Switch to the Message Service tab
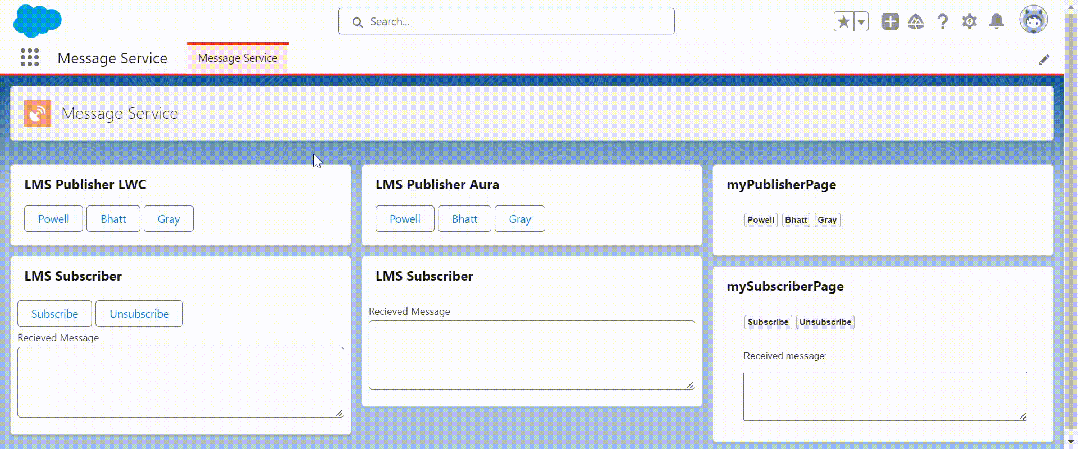 [x=237, y=58]
